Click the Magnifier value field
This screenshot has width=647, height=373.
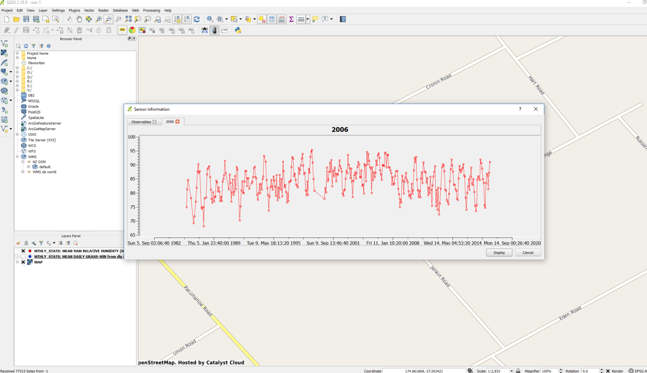click(549, 371)
